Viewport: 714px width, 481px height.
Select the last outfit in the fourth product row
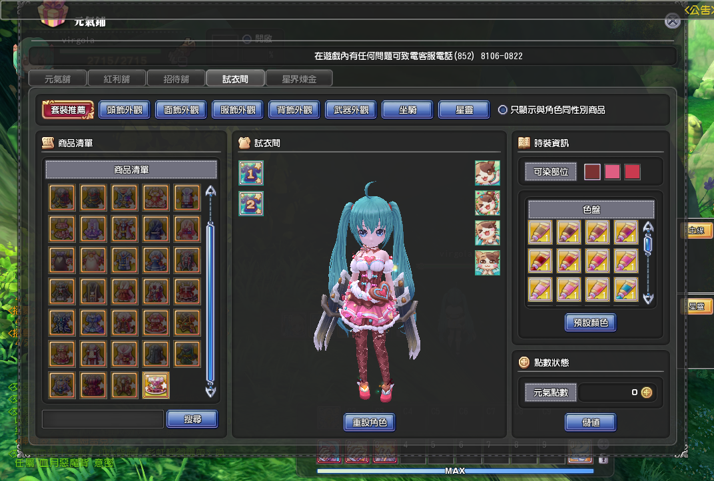pos(187,291)
